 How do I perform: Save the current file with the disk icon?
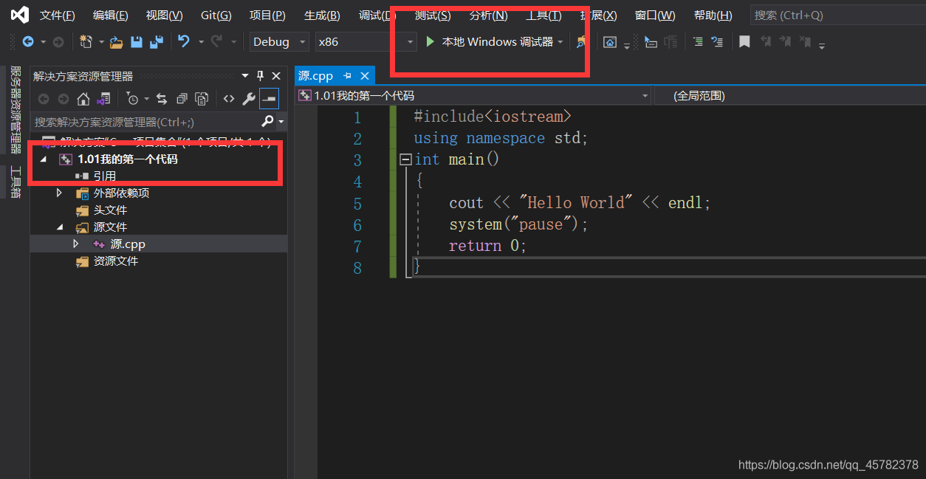137,42
